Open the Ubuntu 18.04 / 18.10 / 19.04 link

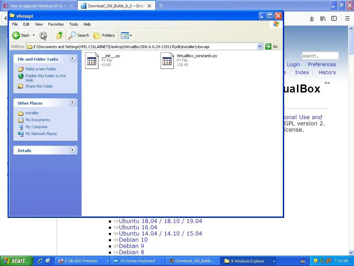click(160, 221)
